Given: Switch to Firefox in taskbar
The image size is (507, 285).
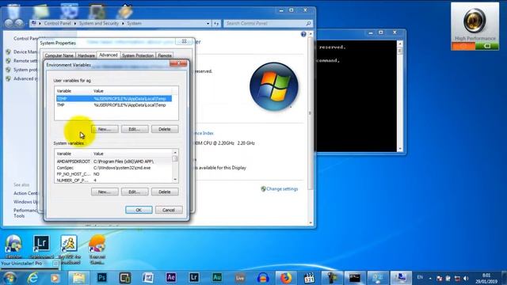Looking at the screenshot, I should 286,278.
